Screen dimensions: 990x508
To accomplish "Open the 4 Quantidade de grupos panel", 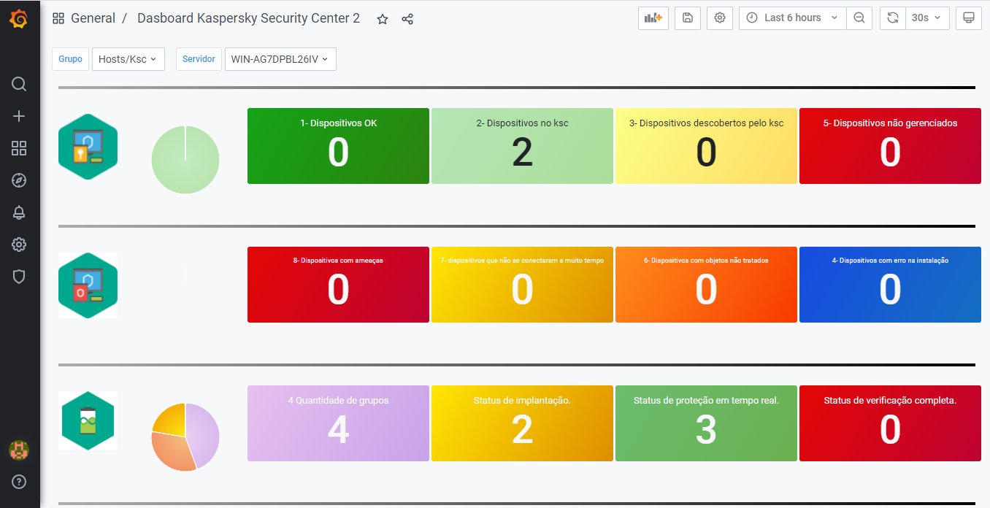I will pos(338,423).
